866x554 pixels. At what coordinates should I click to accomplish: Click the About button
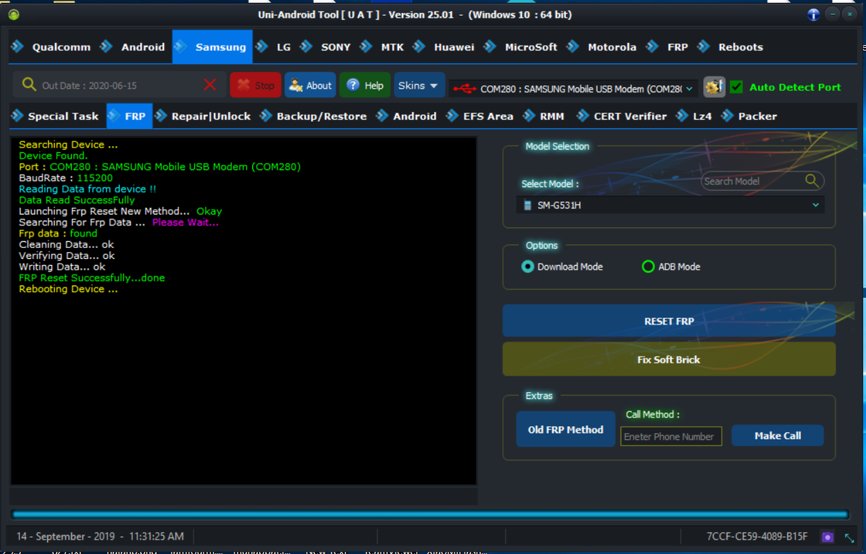click(310, 85)
